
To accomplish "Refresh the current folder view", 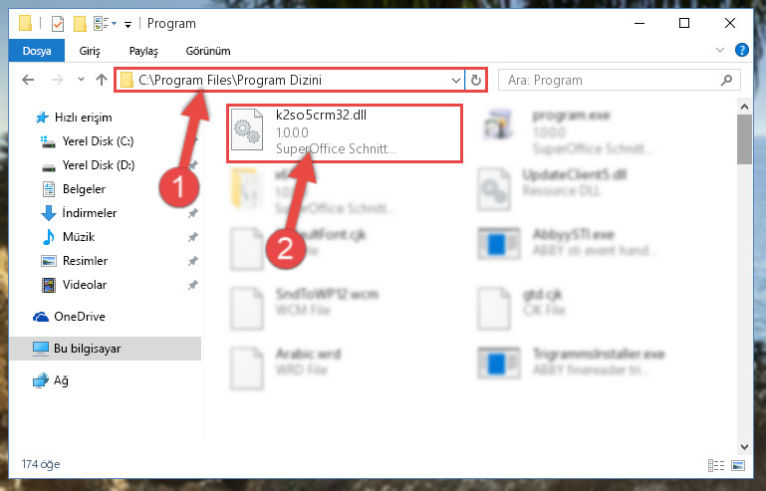I will (x=476, y=80).
